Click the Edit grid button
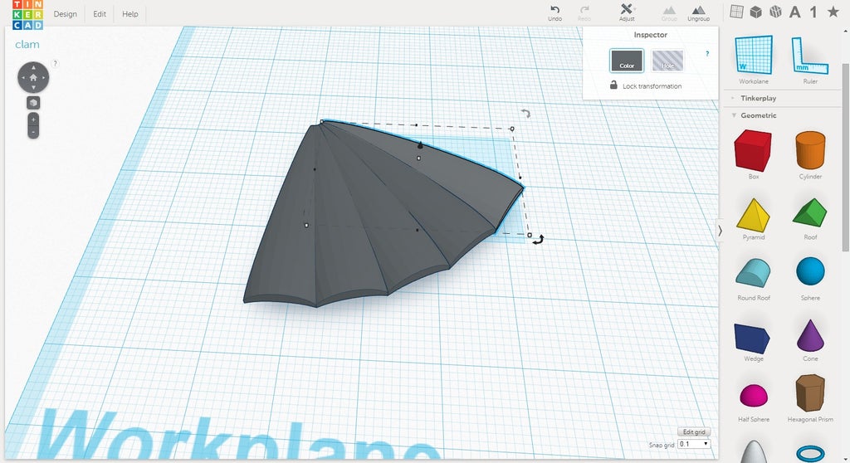850x463 pixels. click(x=694, y=431)
